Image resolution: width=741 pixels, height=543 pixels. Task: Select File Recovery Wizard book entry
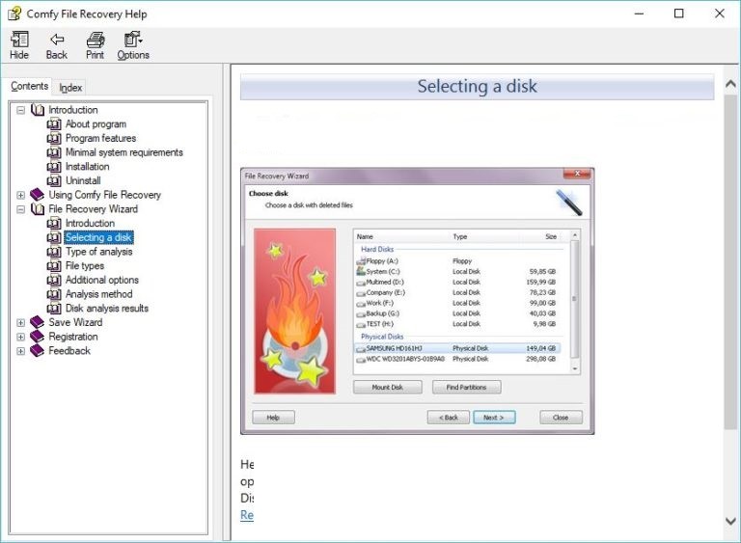93,209
